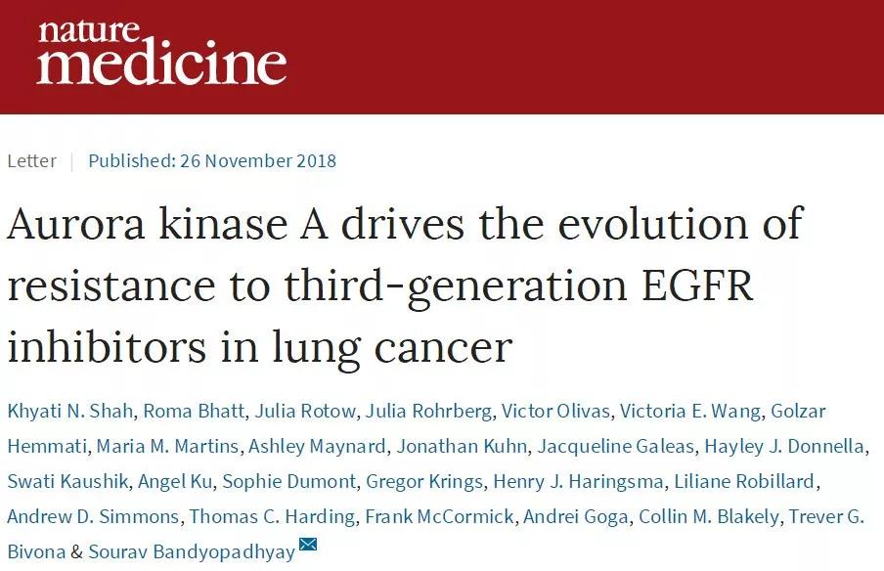Screen dimensions: 884x571
Task: Open Julia Rohrberg author details
Action: (428, 411)
